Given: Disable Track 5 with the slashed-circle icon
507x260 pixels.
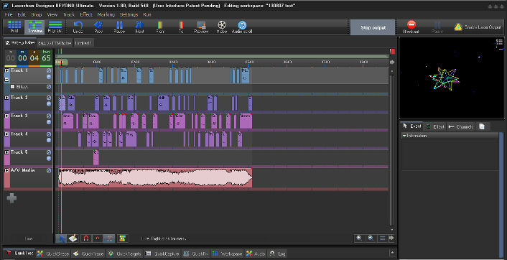Looking at the screenshot, I should (x=49, y=152).
